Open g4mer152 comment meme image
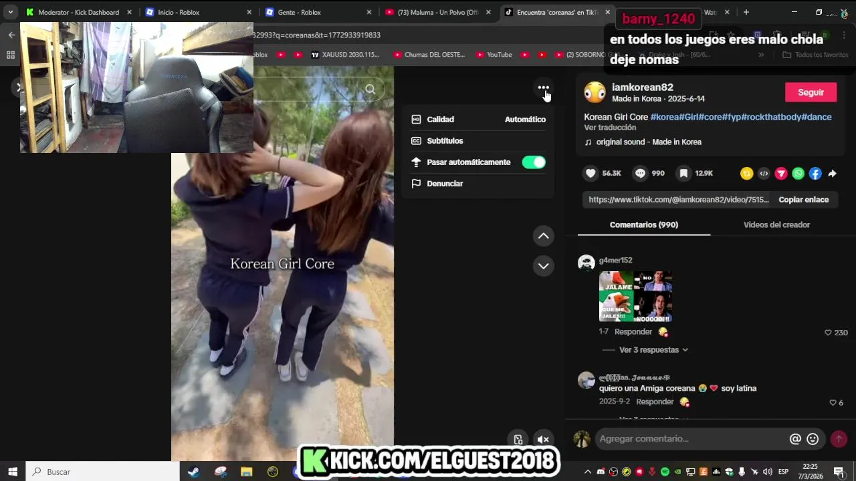The height and width of the screenshot is (481, 856). 635,297
